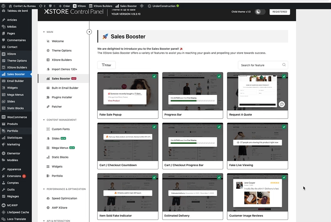Image resolution: width=331 pixels, height=222 pixels.
Task: Disable the Fake Sale Popup checkbox
Action: coord(154,76)
